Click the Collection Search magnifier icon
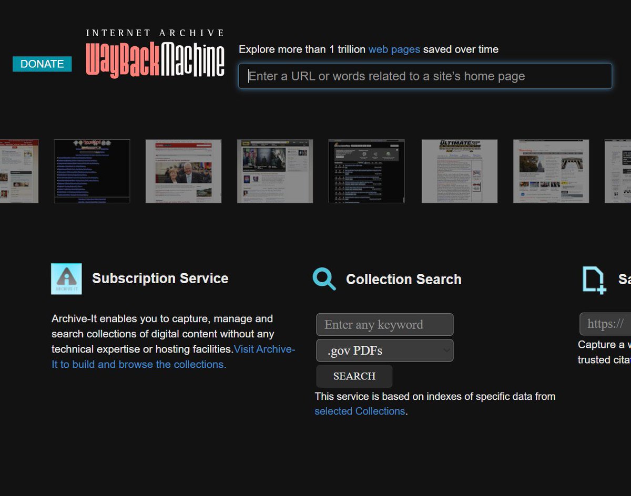 click(324, 278)
